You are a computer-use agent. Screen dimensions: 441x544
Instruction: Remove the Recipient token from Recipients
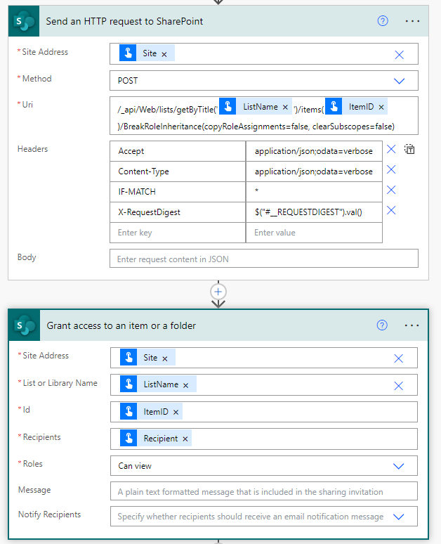[x=185, y=439]
